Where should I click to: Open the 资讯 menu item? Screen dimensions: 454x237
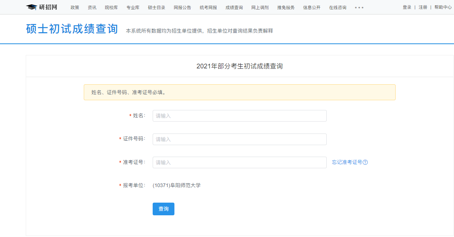tap(92, 8)
